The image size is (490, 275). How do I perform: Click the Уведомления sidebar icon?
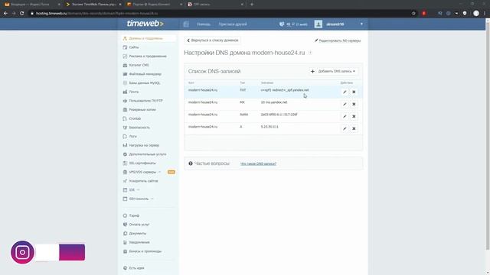tap(125, 242)
